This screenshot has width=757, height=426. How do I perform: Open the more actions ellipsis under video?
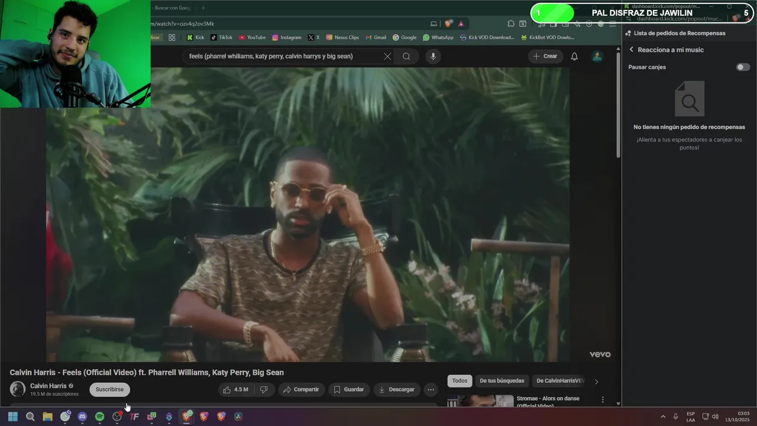tap(431, 389)
